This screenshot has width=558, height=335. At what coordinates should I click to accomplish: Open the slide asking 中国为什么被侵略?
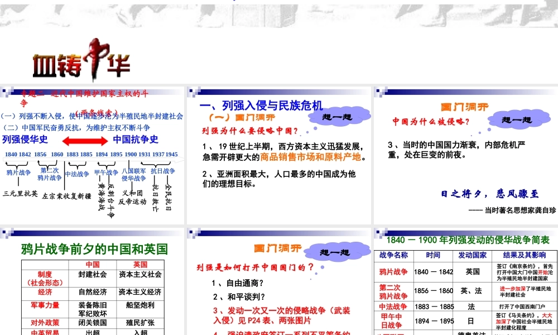click(466, 156)
